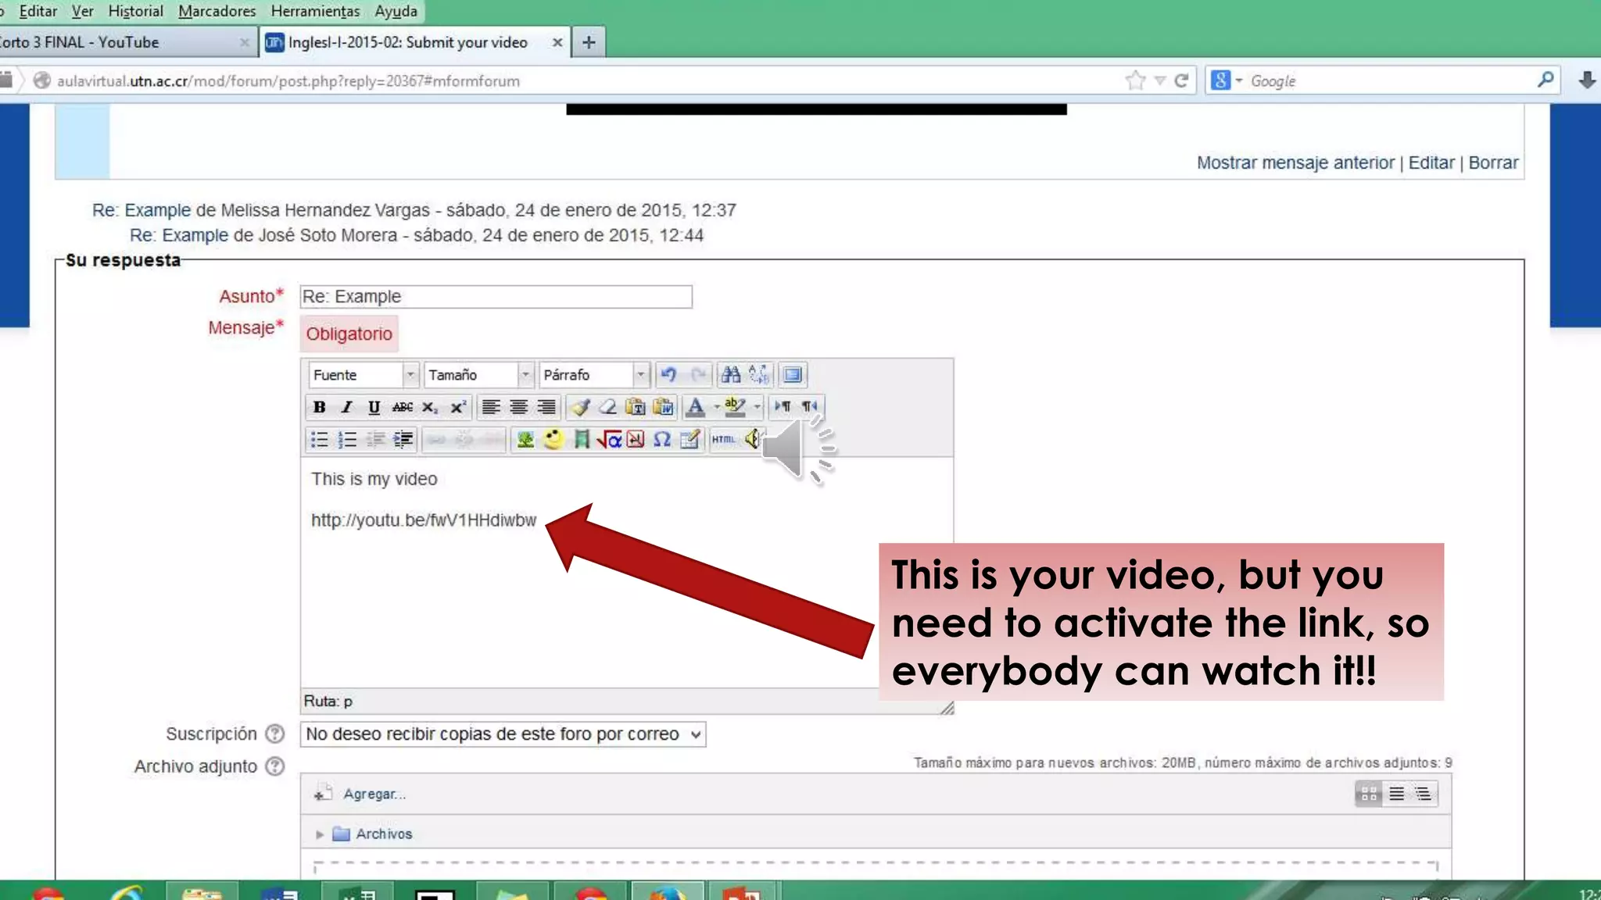The width and height of the screenshot is (1601, 900).
Task: Insert a table into the message
Action: pyautogui.click(x=689, y=440)
